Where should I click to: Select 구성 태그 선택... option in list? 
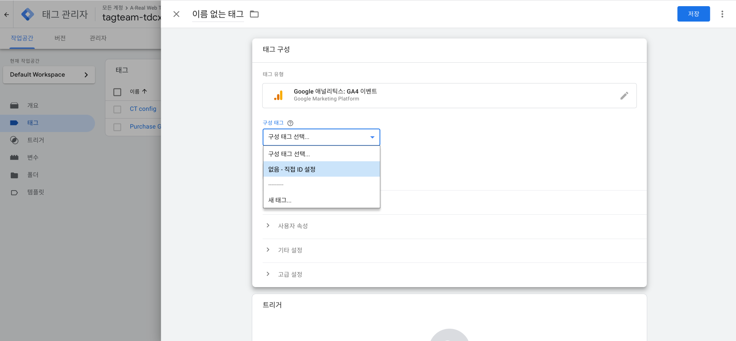pyautogui.click(x=321, y=154)
